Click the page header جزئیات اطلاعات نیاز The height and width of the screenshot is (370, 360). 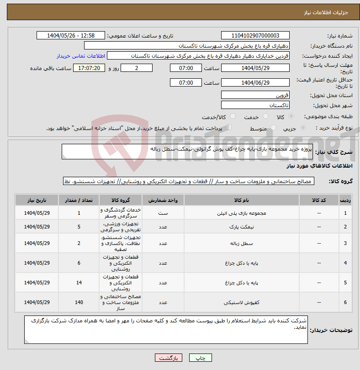tap(326, 12)
